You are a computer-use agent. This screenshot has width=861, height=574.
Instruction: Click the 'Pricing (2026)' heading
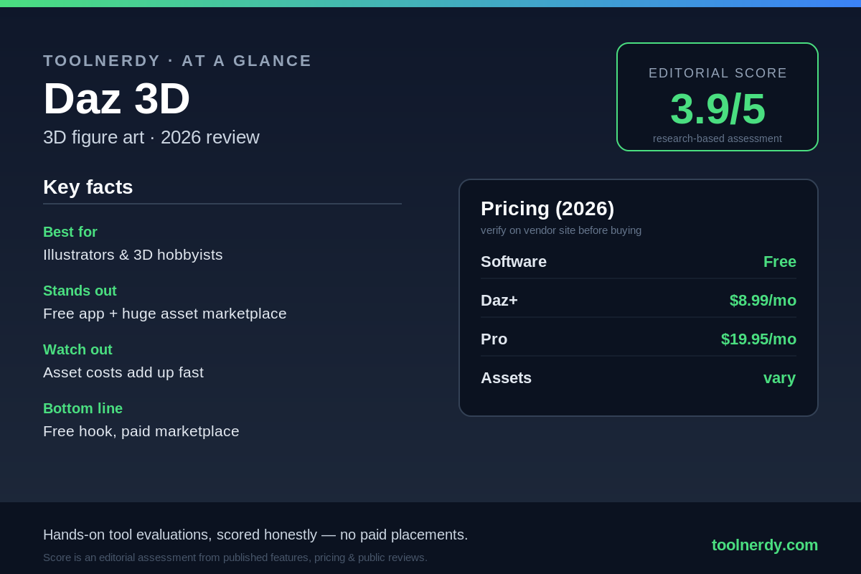click(547, 209)
